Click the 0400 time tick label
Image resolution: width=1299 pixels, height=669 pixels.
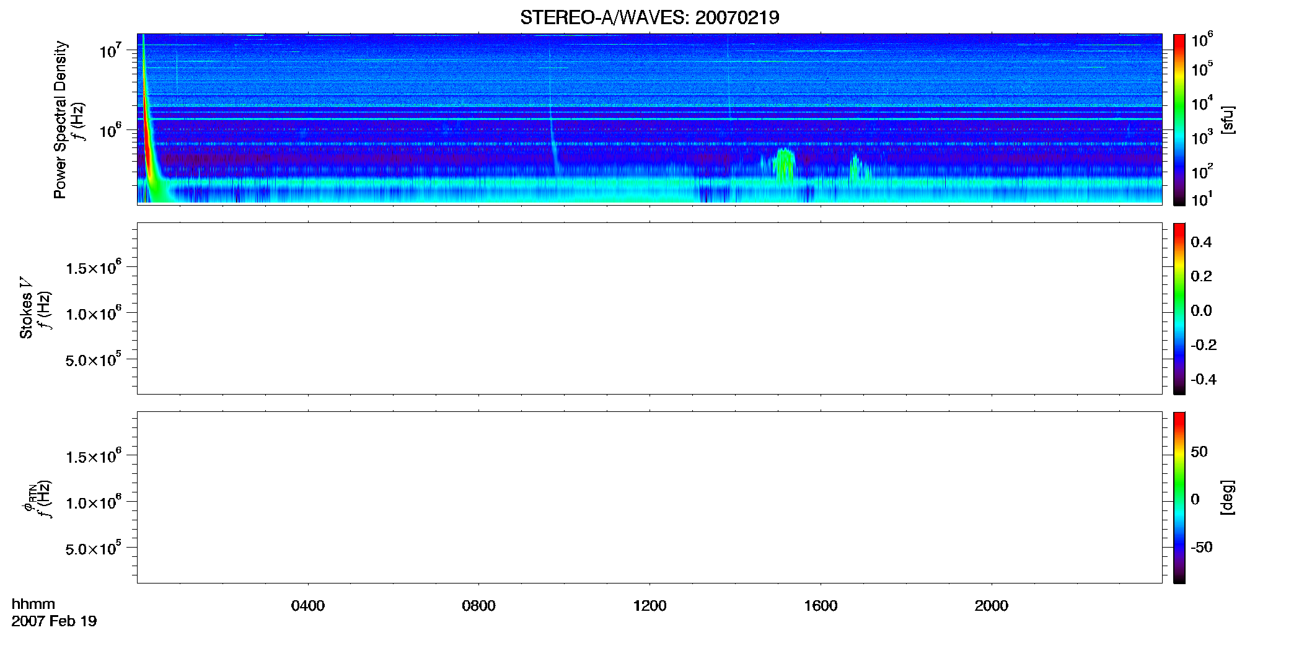coord(308,606)
